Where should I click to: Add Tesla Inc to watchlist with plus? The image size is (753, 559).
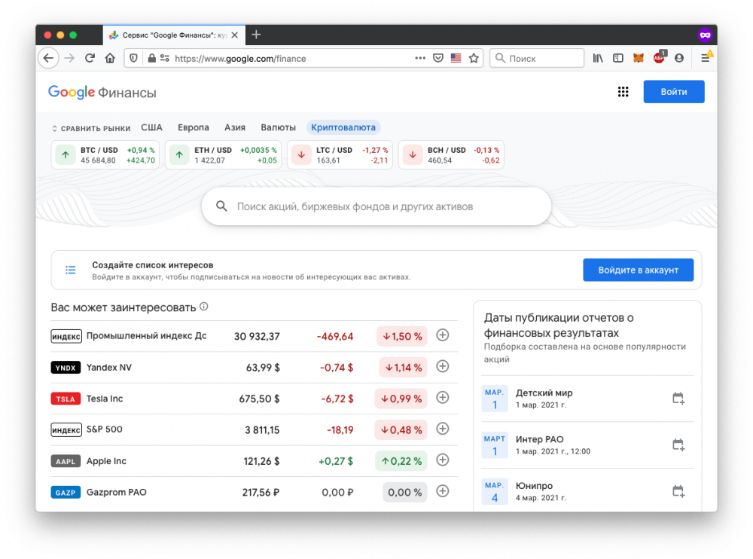(x=443, y=398)
